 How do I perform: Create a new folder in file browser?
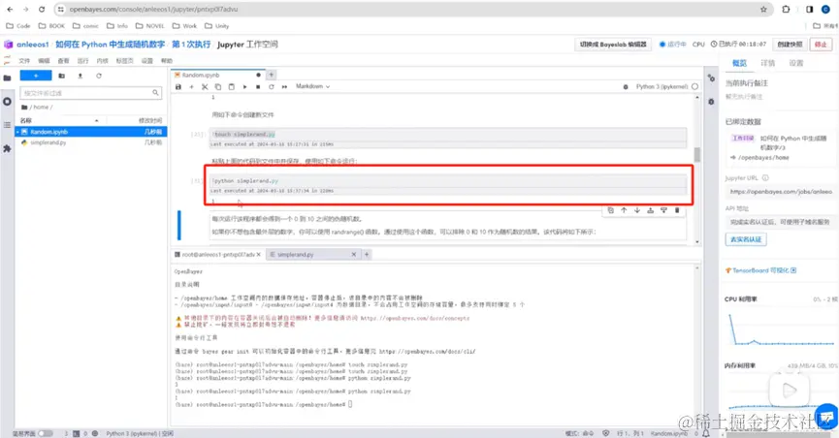[61, 76]
